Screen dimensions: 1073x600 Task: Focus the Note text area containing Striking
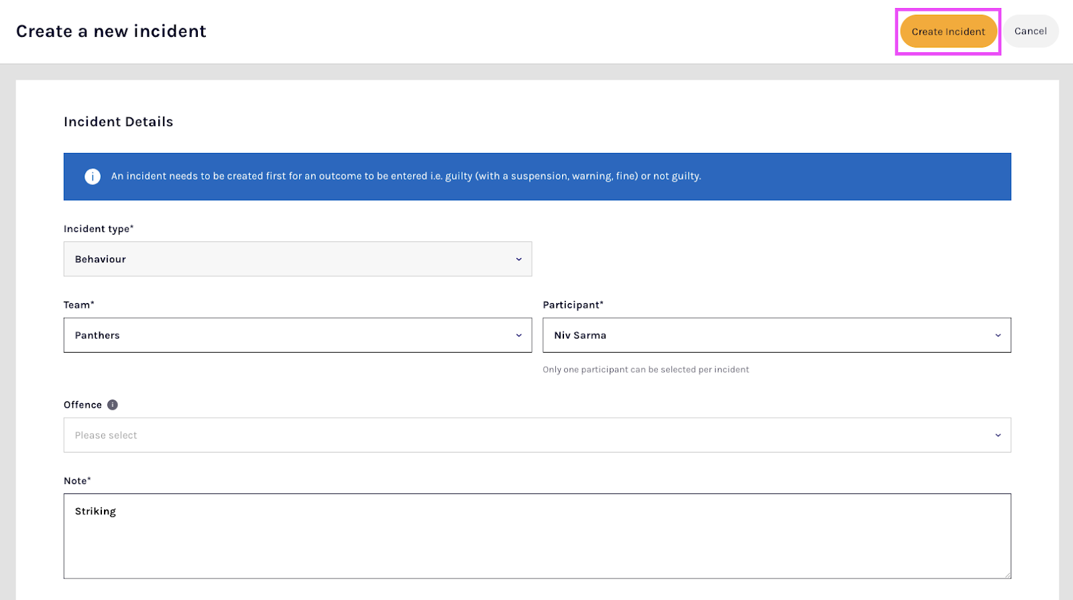click(x=536, y=536)
